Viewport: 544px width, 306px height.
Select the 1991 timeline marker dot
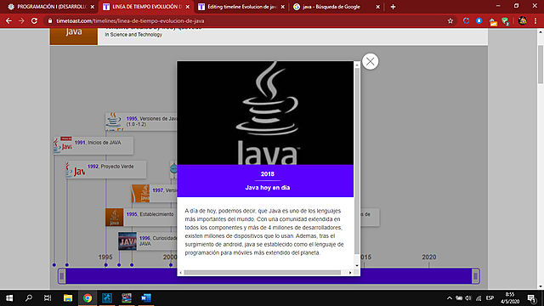[54, 265]
